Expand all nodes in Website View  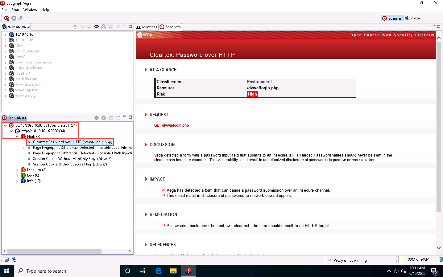[111, 27]
